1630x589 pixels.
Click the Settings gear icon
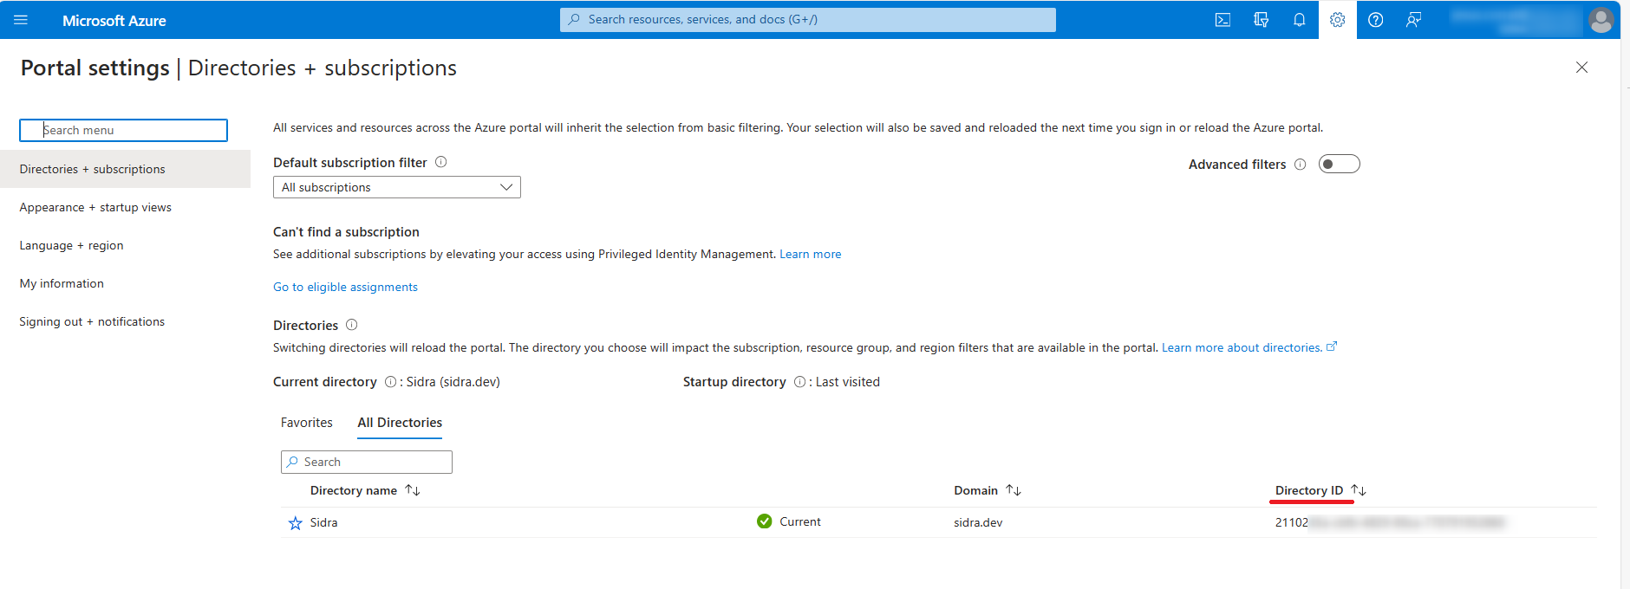click(x=1337, y=20)
